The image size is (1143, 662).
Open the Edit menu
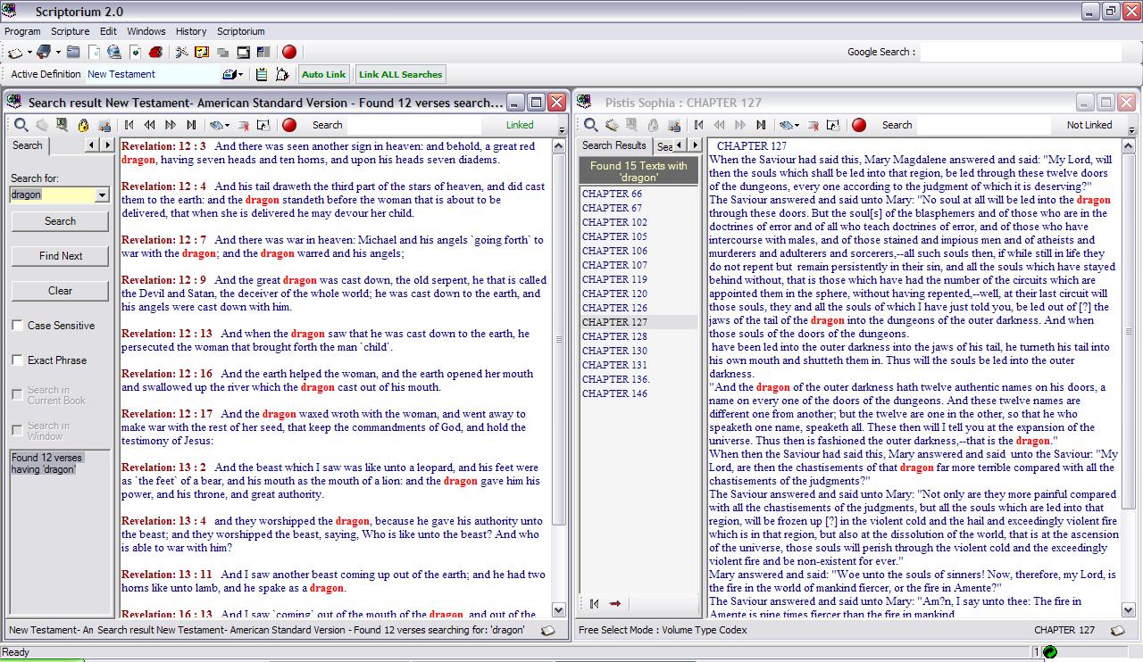(108, 31)
